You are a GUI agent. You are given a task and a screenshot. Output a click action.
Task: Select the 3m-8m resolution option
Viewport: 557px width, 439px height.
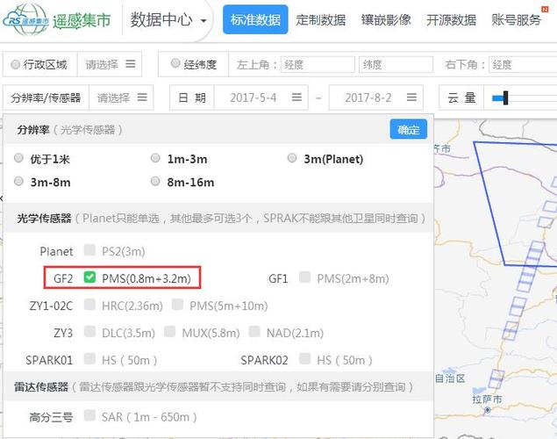point(18,181)
